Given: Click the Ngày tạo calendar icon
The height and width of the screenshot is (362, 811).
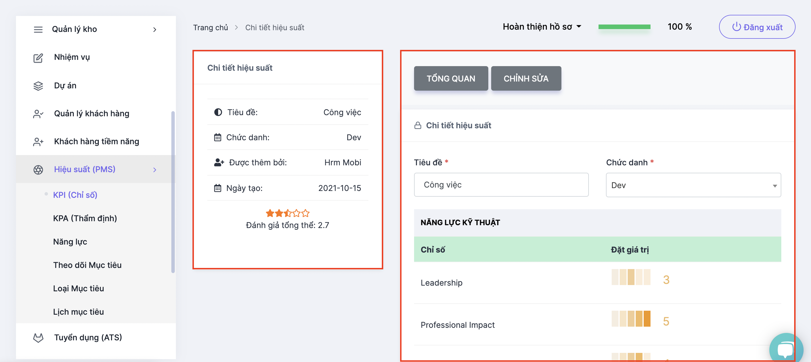Looking at the screenshot, I should (218, 188).
